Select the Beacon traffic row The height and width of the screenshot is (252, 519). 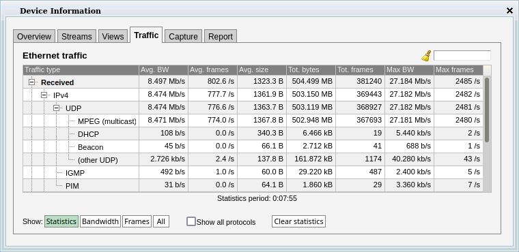[253, 146]
